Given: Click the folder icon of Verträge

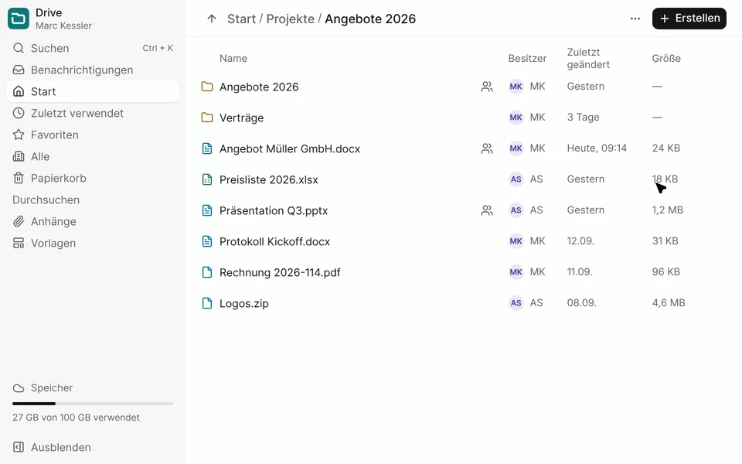Looking at the screenshot, I should pyautogui.click(x=207, y=118).
